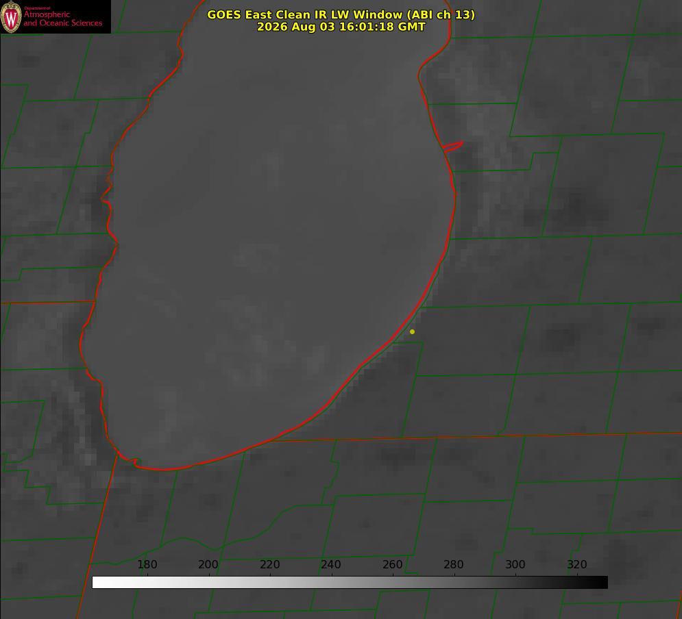Choose the 300 label on the colorbar

515,564
